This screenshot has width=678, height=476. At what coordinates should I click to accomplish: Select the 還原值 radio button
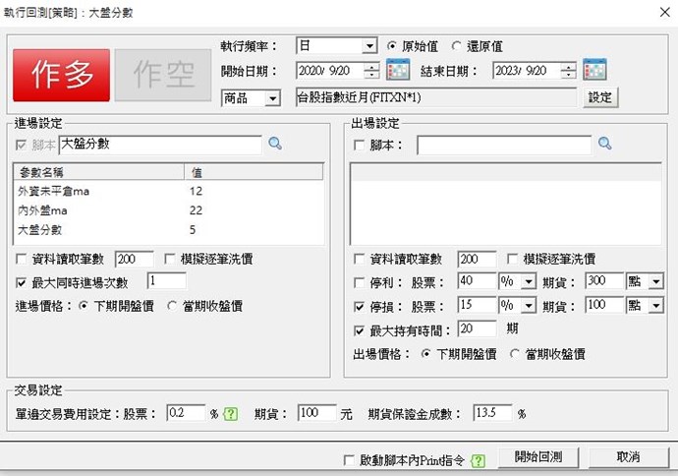tap(457, 46)
